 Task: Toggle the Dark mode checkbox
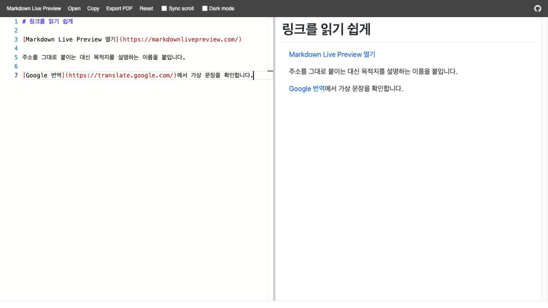point(205,9)
